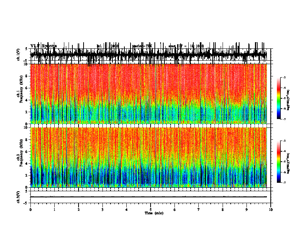Click the '-6' tick on ch.2 colorbar
Image resolution: width=305 pixels, height=235 pixels.
(x=284, y=172)
